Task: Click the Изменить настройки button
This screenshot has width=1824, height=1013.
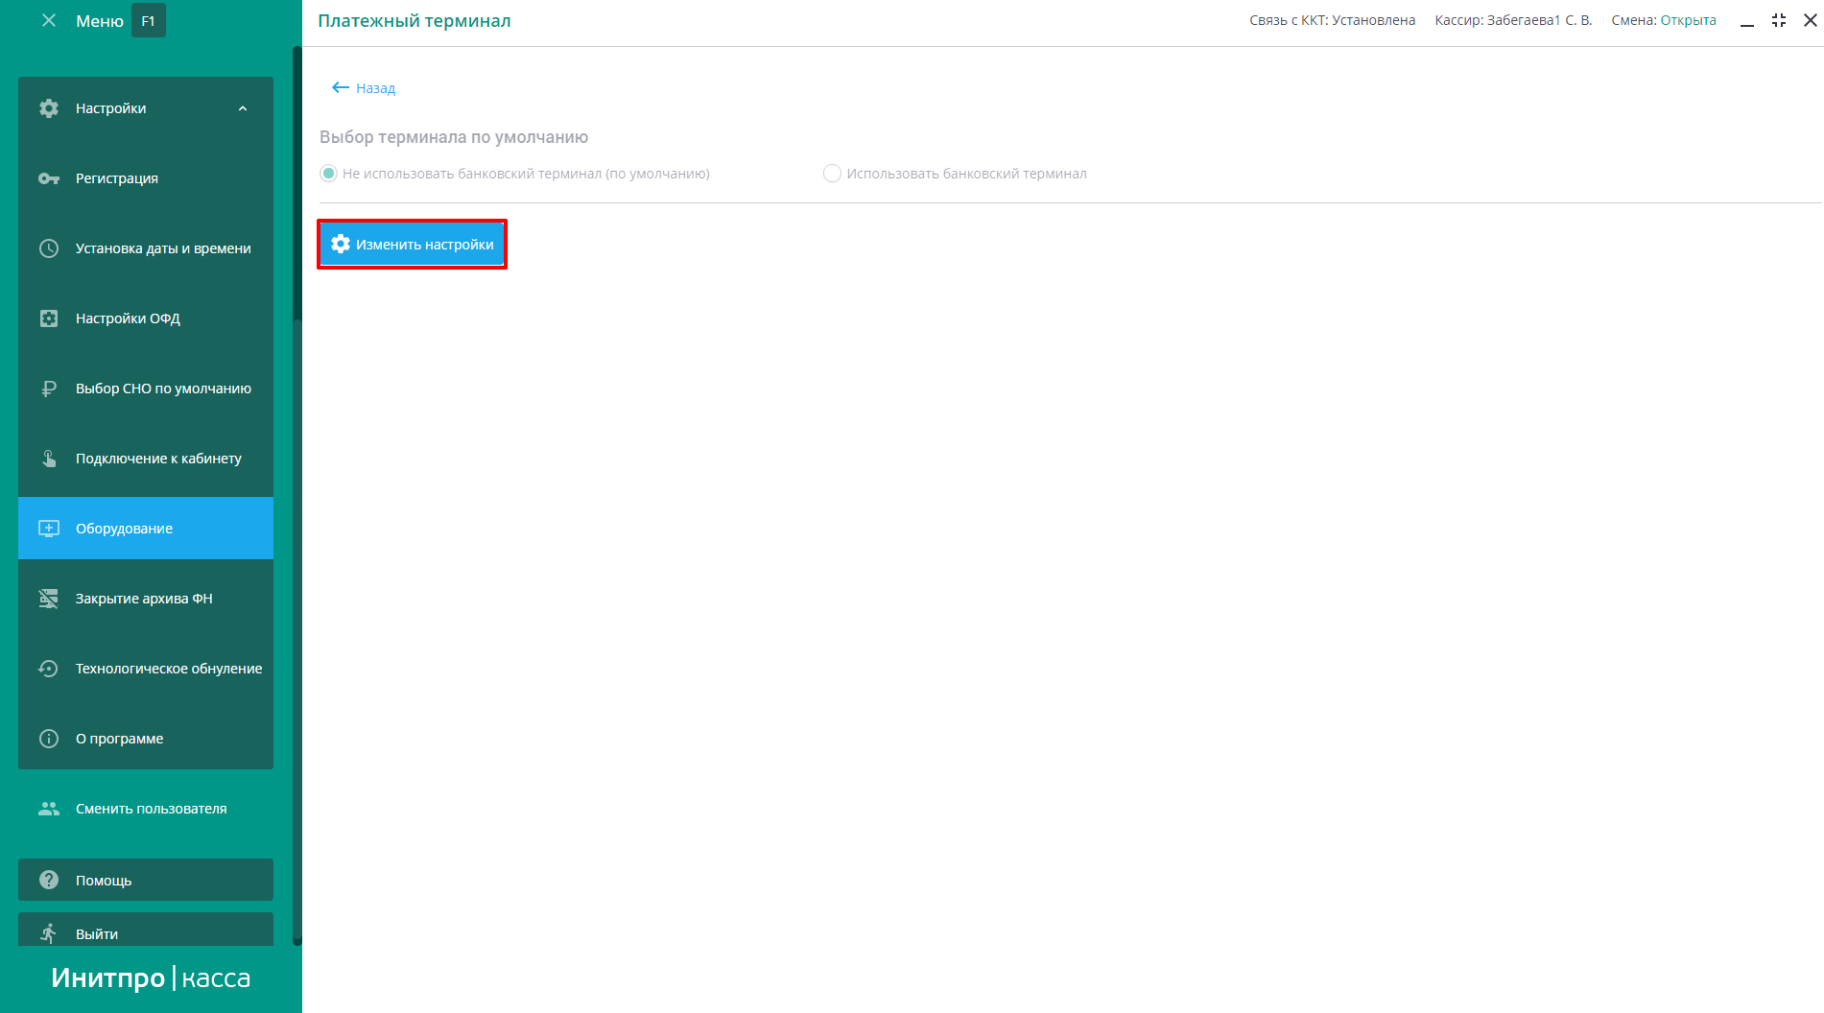Action: tap(412, 245)
